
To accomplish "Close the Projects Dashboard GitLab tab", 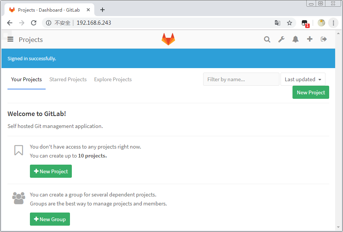I will coord(88,10).
